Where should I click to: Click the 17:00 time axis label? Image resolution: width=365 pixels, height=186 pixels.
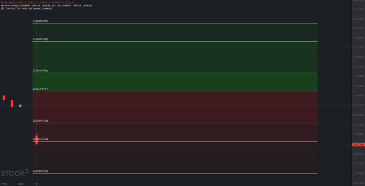click(4, 184)
